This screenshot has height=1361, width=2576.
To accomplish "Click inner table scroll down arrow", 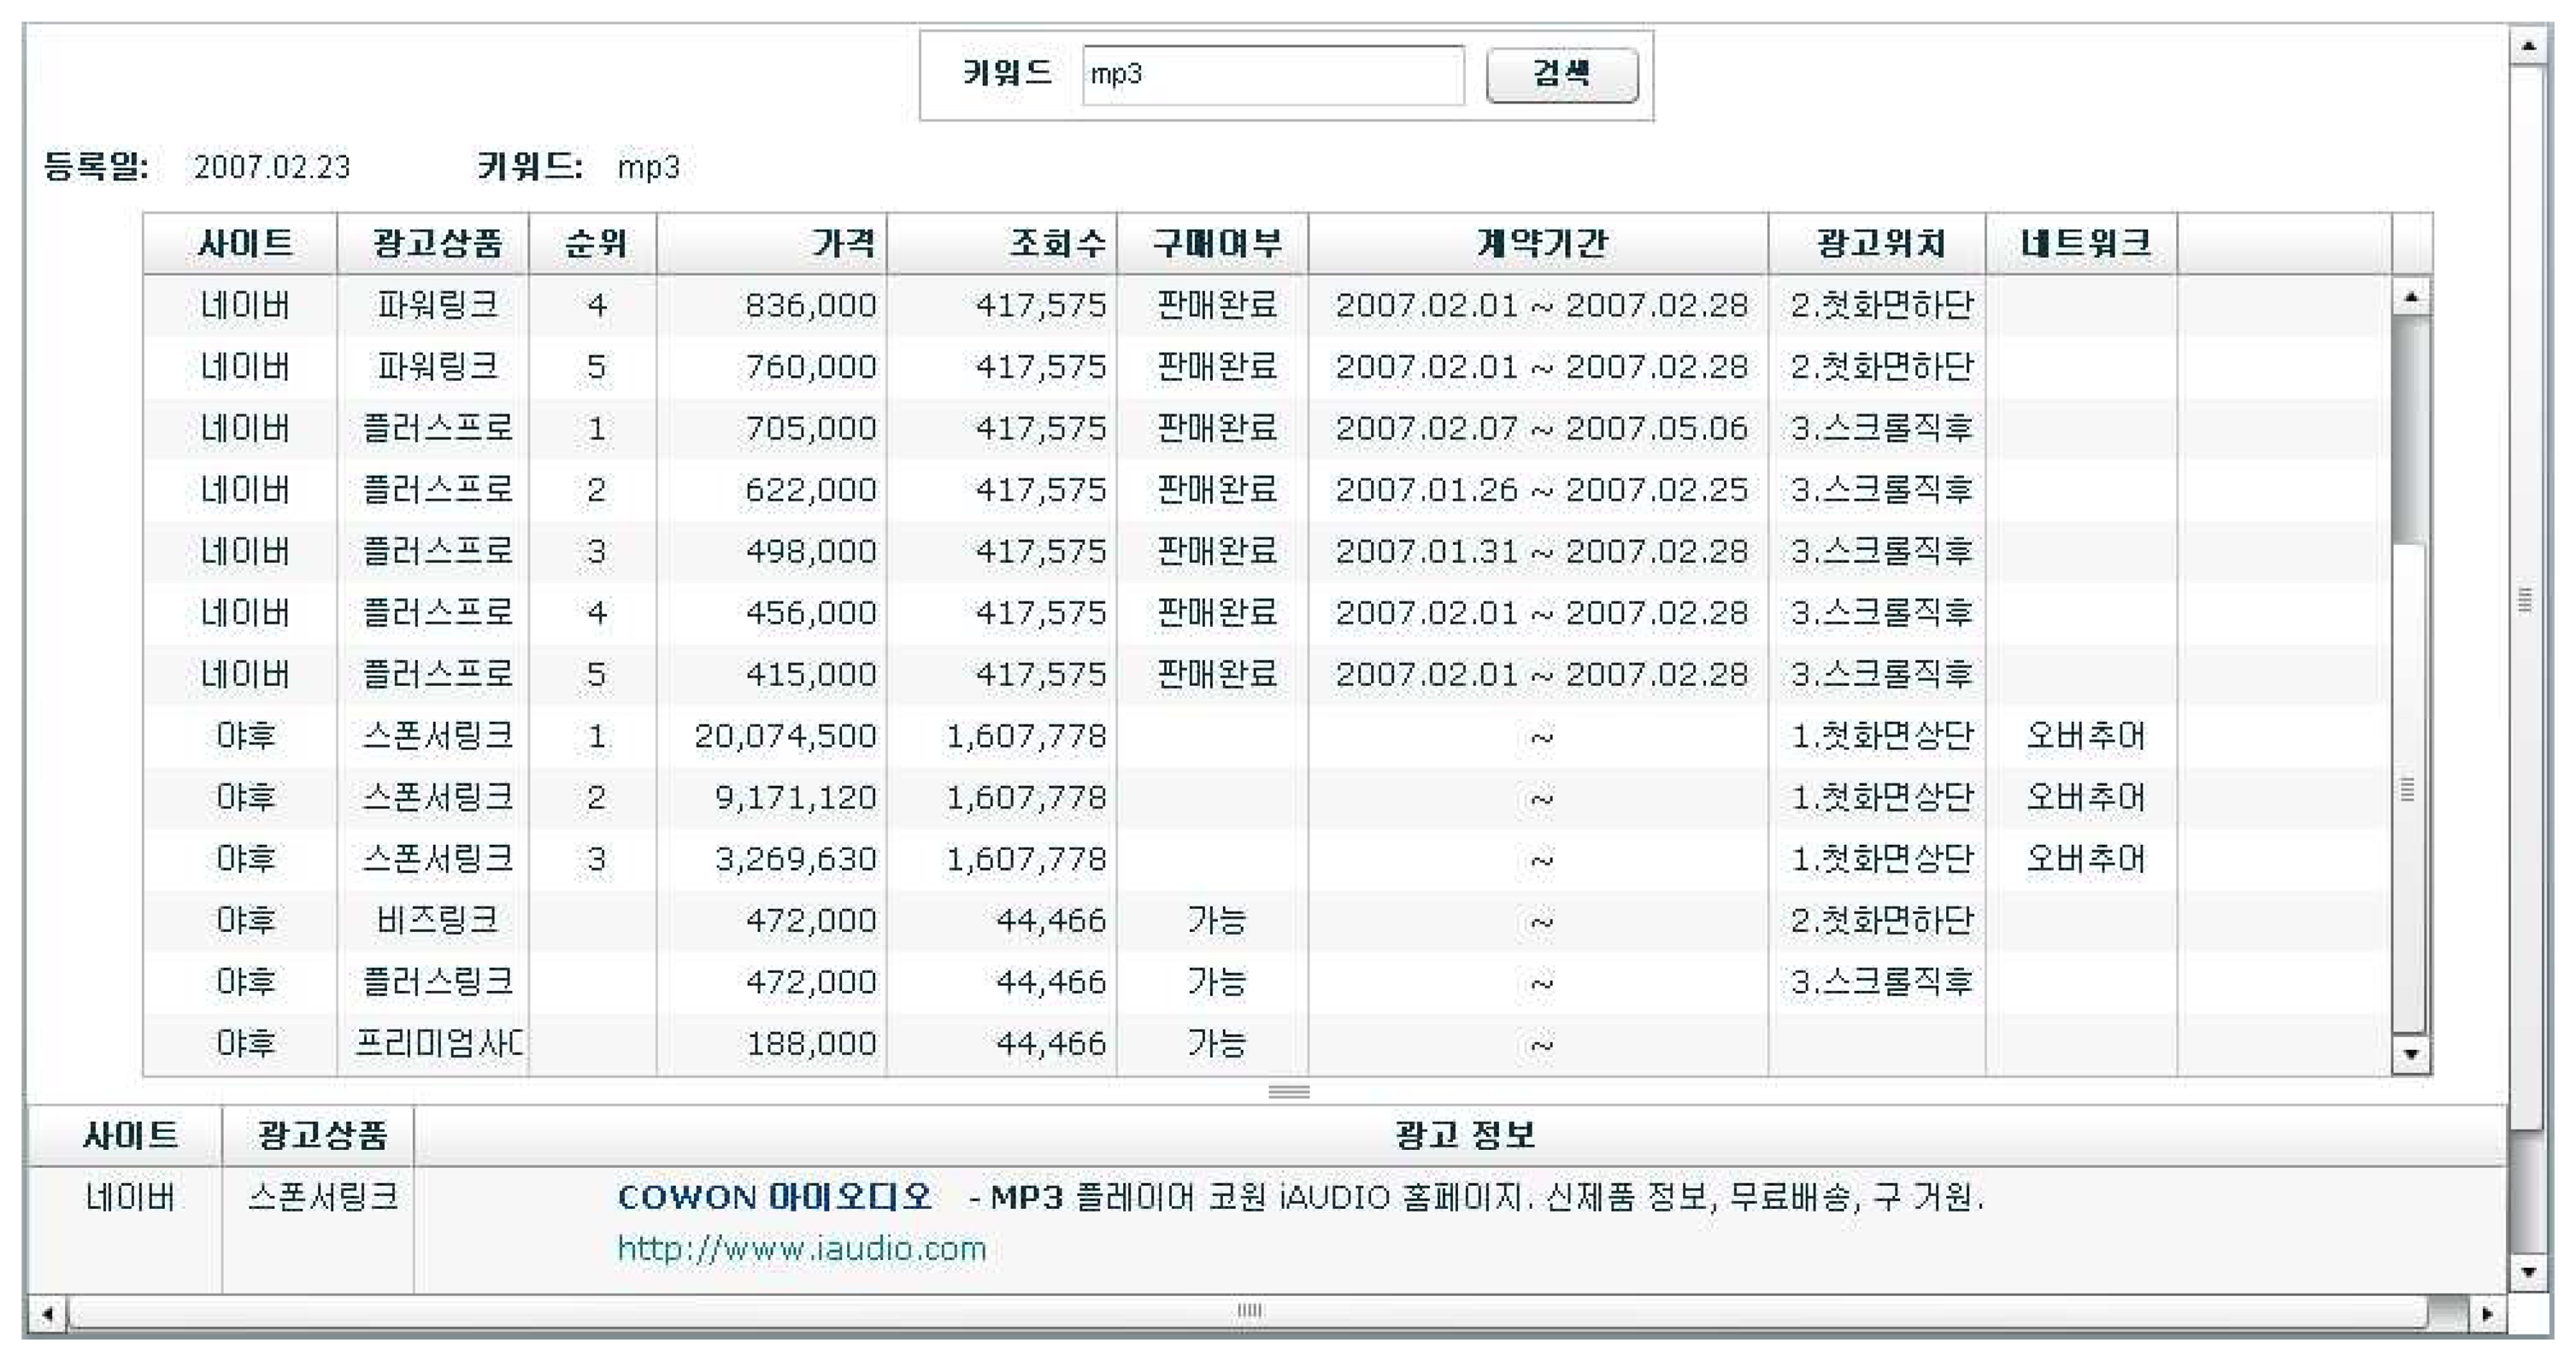I will 2411,1054.
